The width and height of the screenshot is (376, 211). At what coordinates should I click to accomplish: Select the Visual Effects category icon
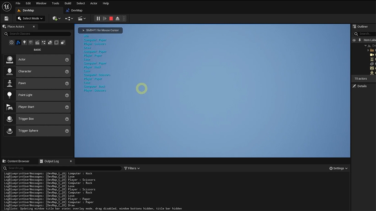tap(44, 42)
